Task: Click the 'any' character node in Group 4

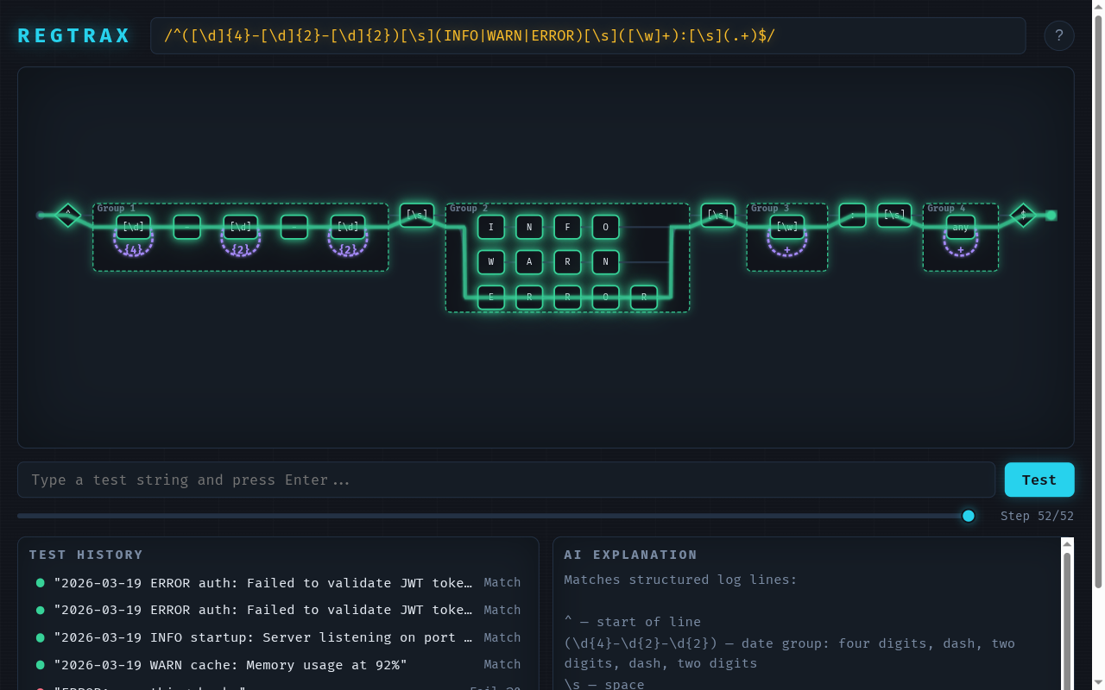Action: click(x=959, y=226)
